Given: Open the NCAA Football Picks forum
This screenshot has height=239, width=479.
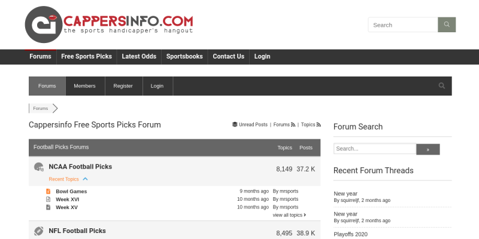Looking at the screenshot, I should point(80,167).
